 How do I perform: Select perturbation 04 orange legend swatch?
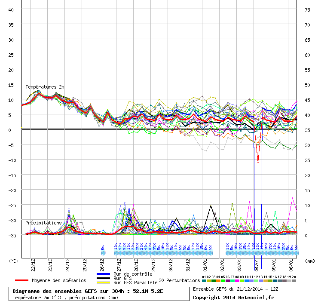point(218,281)
